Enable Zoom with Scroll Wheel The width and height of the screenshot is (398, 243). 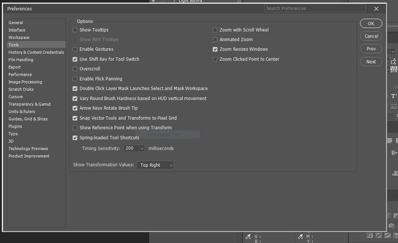tap(215, 30)
